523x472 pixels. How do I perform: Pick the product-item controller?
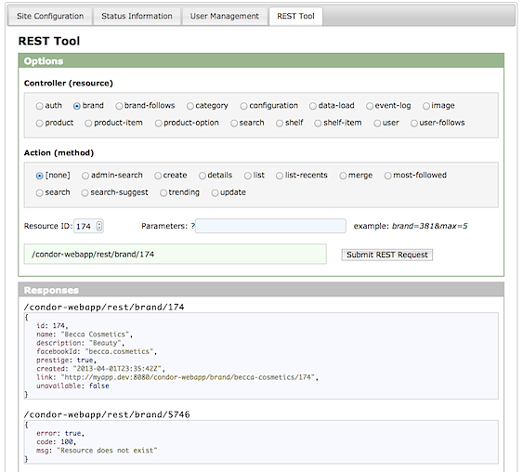[88, 124]
